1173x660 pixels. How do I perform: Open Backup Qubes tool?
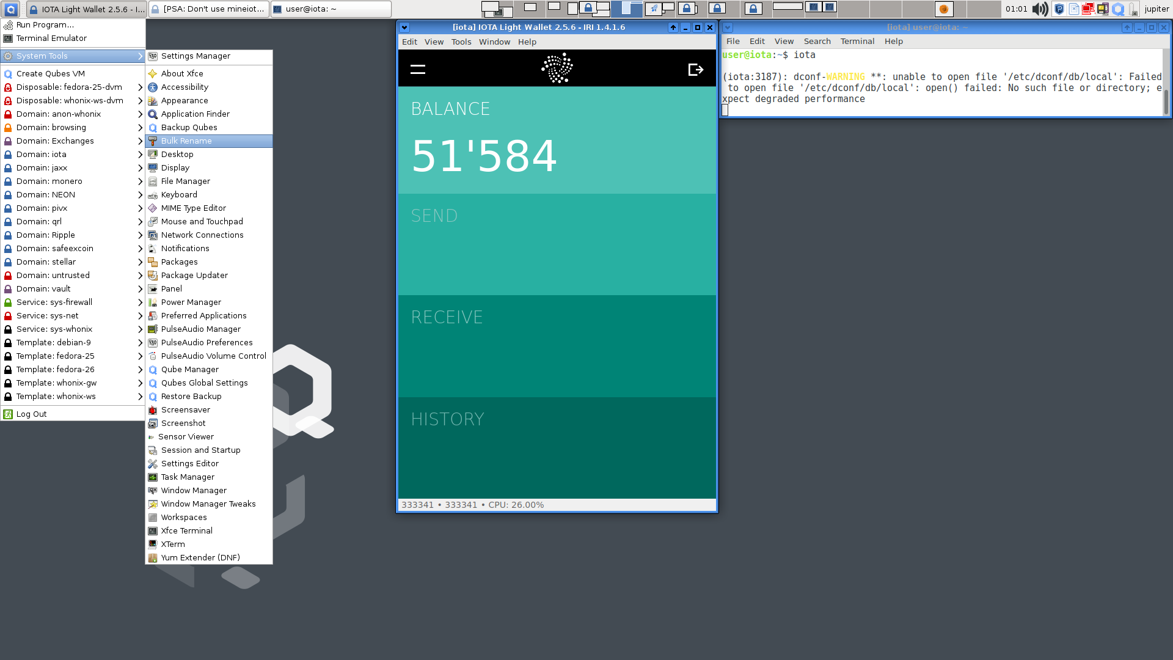coord(209,128)
